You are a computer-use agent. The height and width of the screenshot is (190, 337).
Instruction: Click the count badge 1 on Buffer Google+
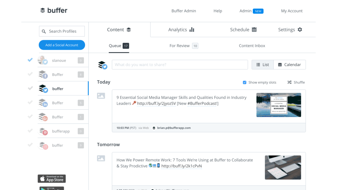[81, 117]
